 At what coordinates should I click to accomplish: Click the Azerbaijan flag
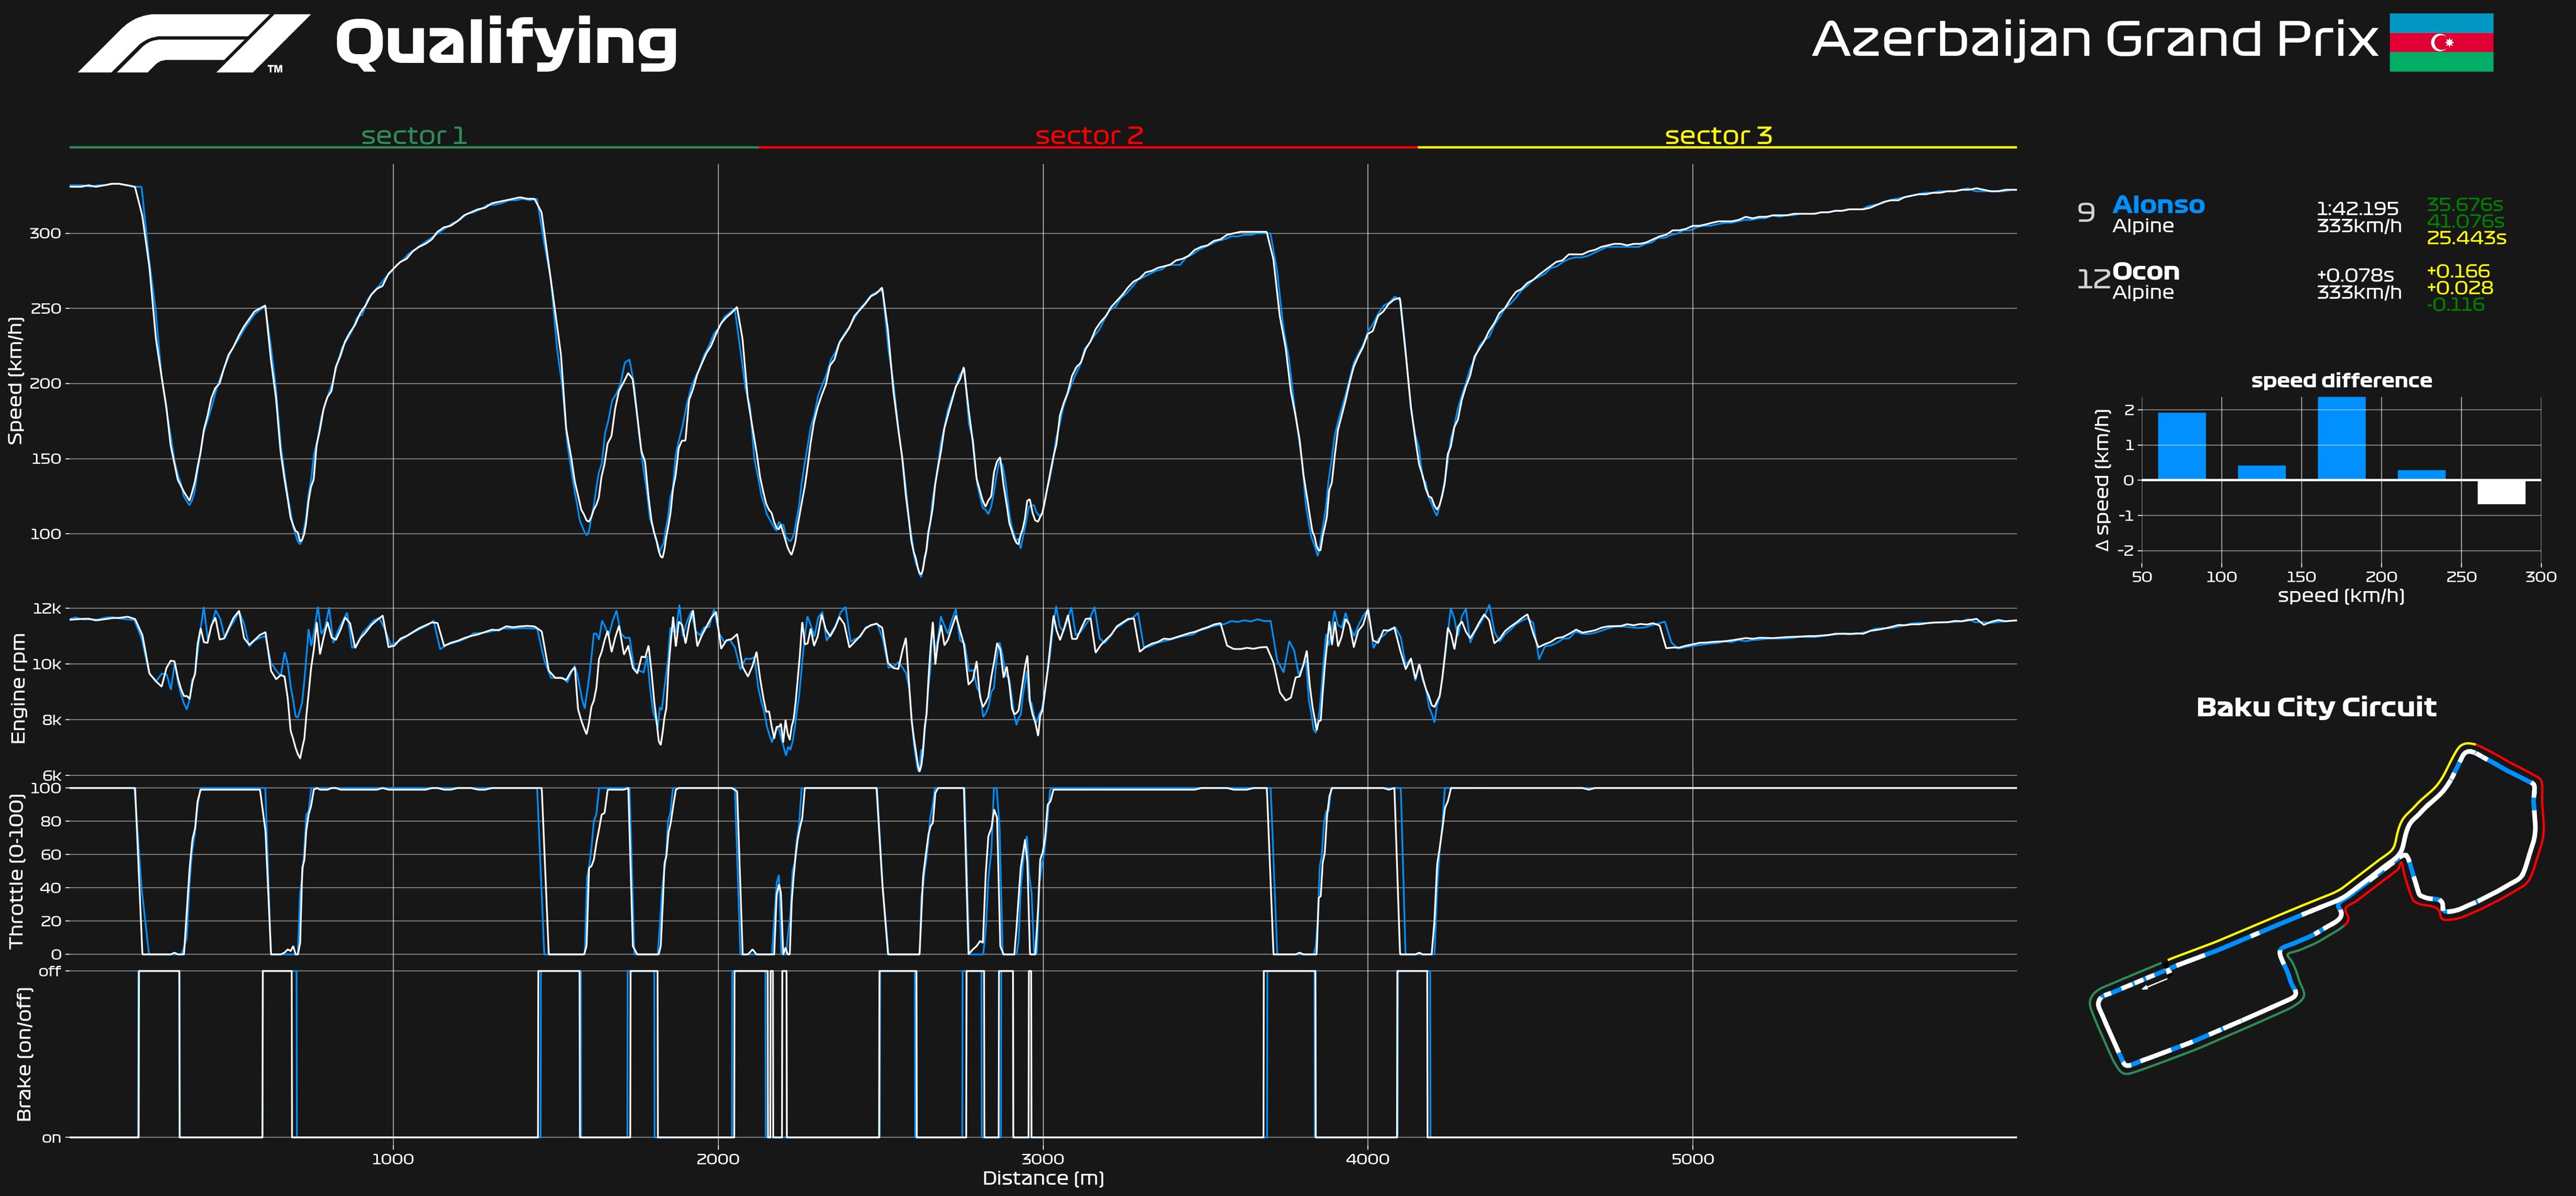[x=2441, y=42]
